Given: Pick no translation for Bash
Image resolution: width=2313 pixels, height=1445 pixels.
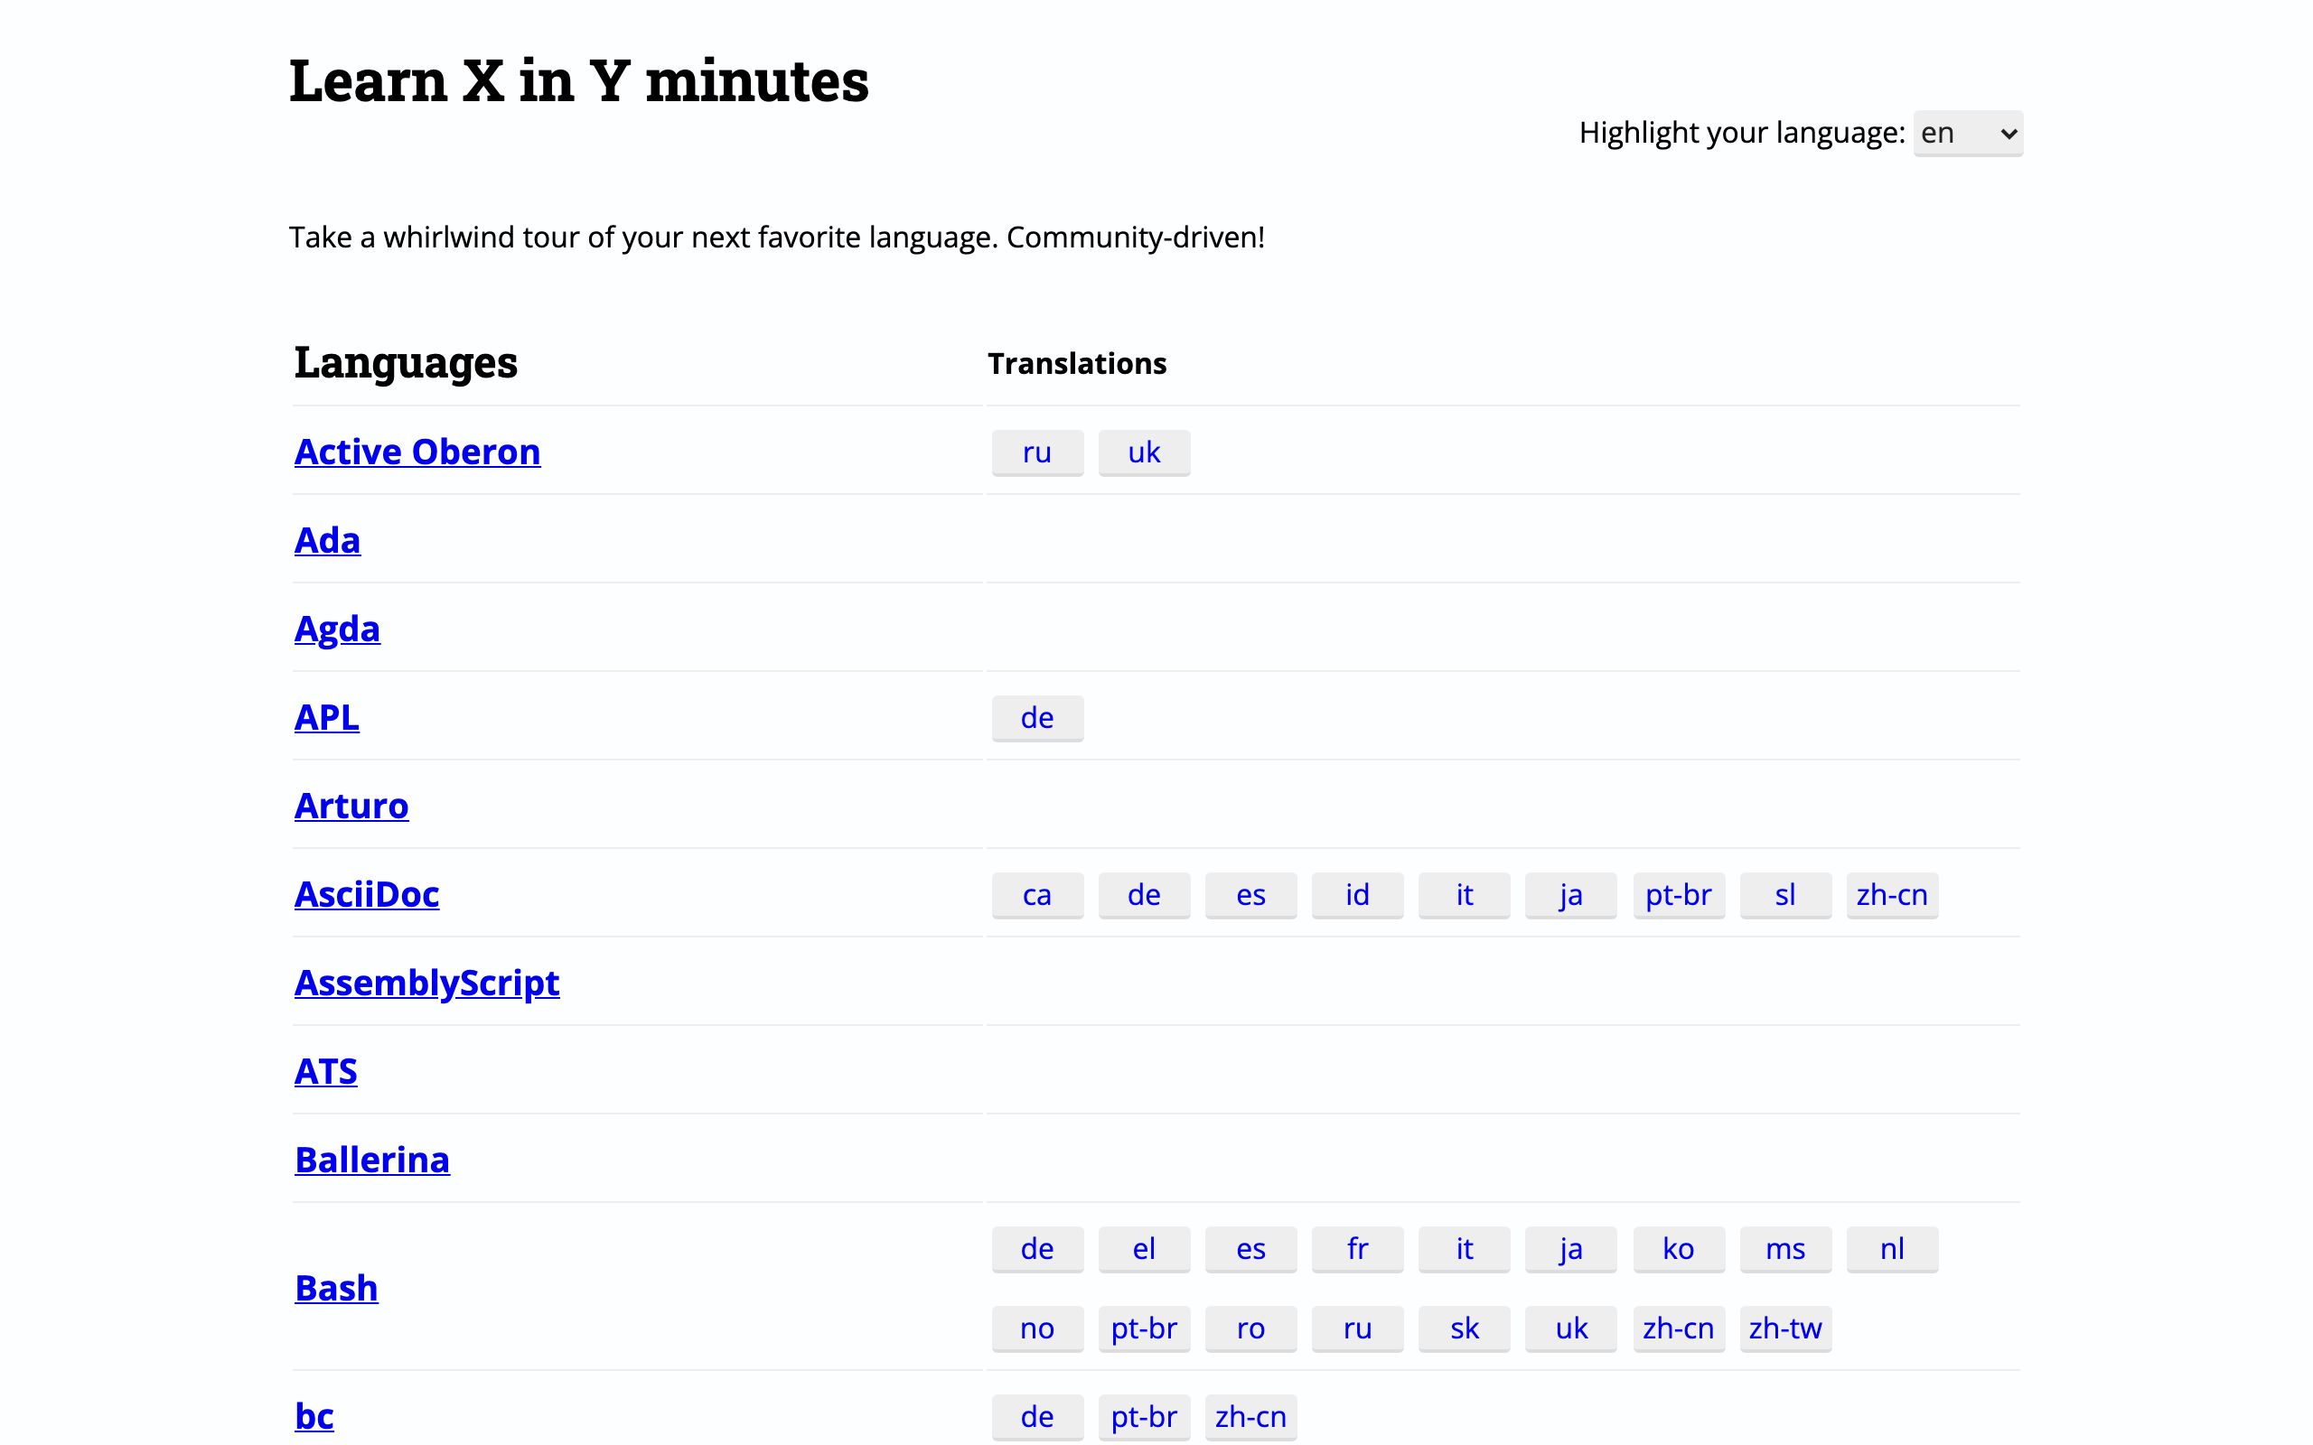Looking at the screenshot, I should (1037, 1328).
